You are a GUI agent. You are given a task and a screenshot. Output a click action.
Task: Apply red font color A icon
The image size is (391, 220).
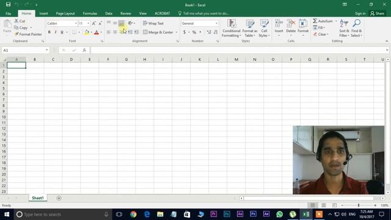coord(97,32)
